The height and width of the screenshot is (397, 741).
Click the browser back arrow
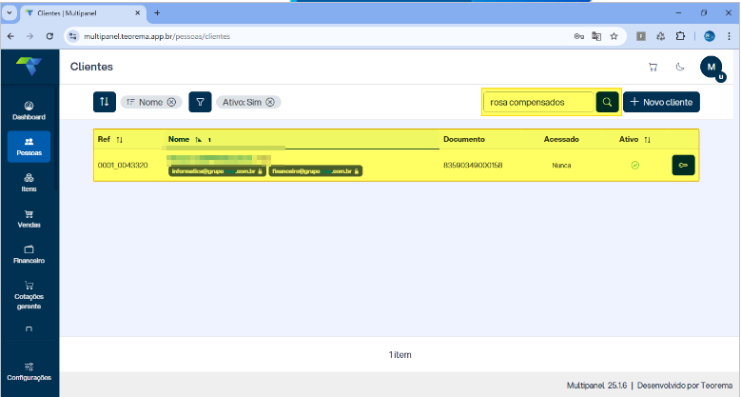pyautogui.click(x=10, y=36)
